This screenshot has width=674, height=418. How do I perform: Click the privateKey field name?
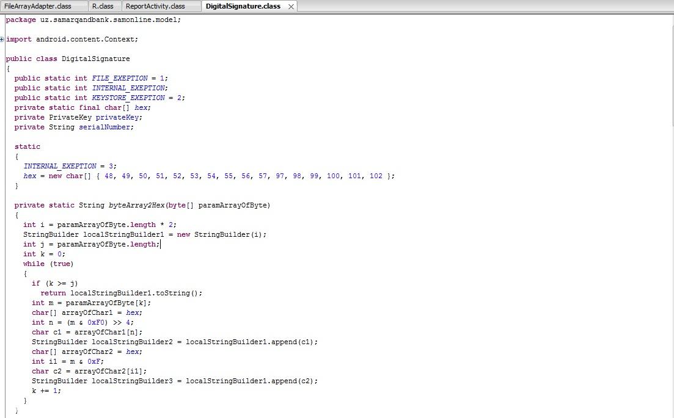coord(119,117)
